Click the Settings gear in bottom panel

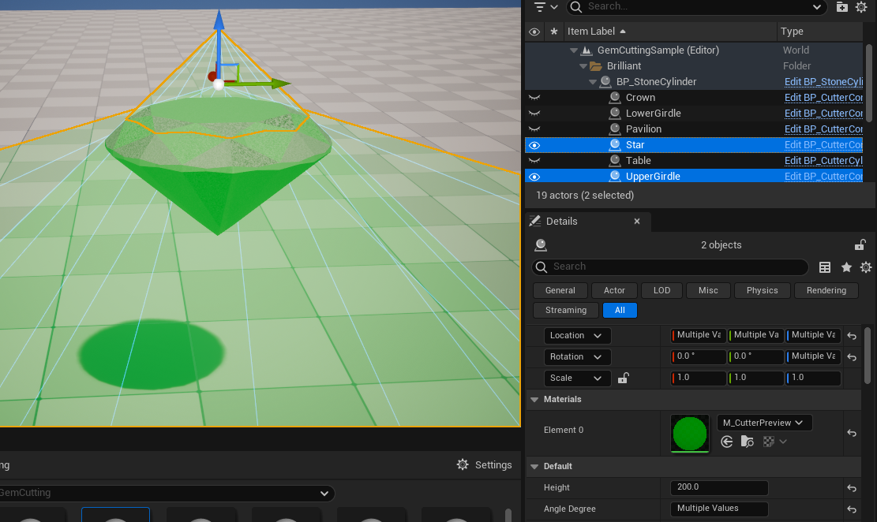[463, 464]
